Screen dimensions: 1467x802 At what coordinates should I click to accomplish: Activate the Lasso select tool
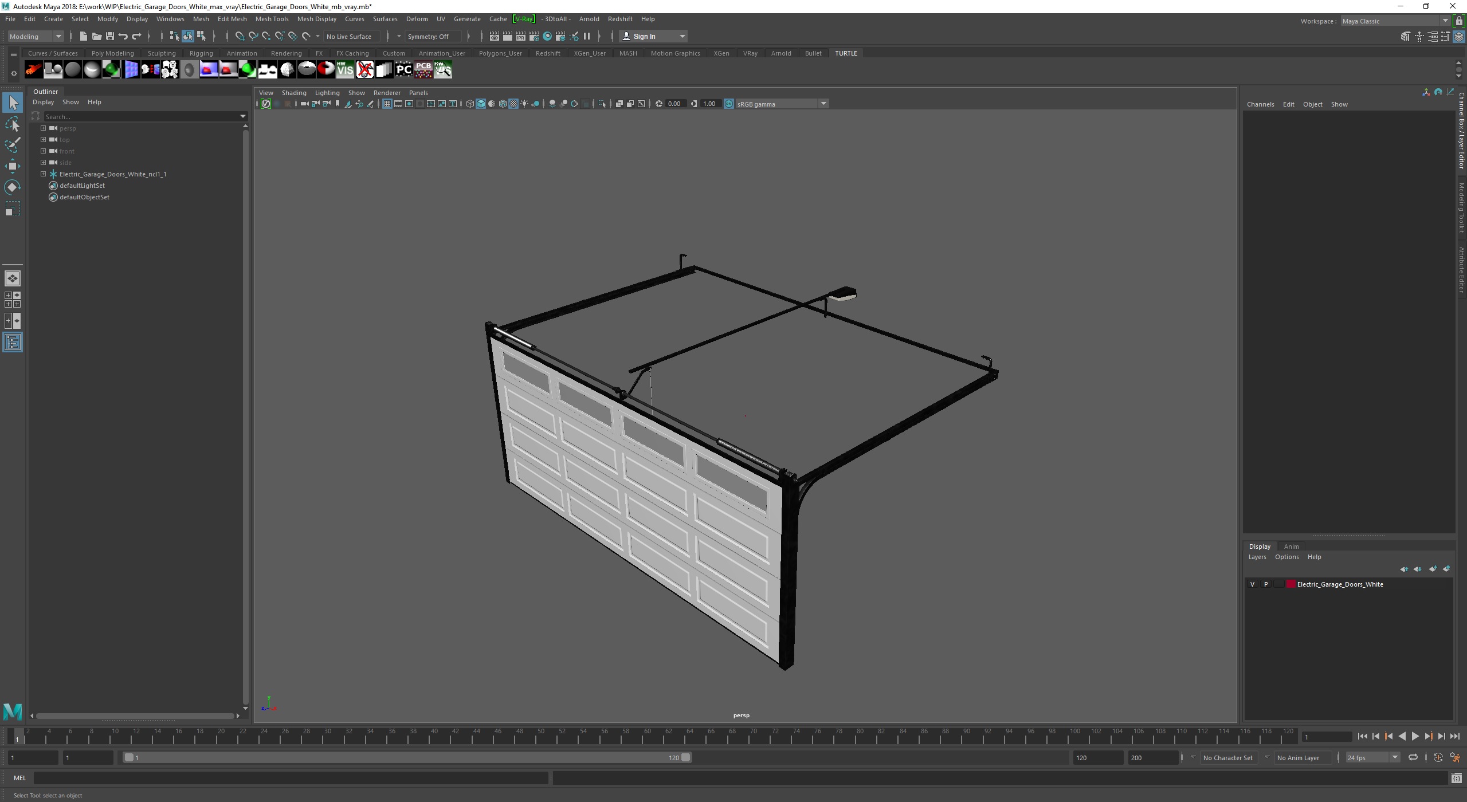[13, 124]
